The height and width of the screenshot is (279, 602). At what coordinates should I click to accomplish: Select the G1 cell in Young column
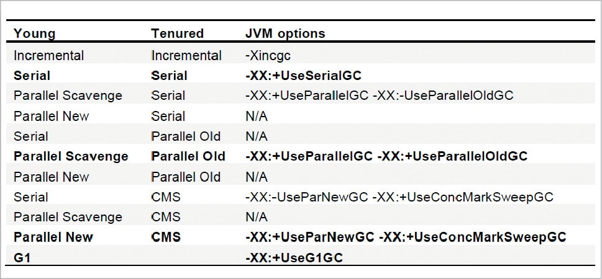[22, 257]
